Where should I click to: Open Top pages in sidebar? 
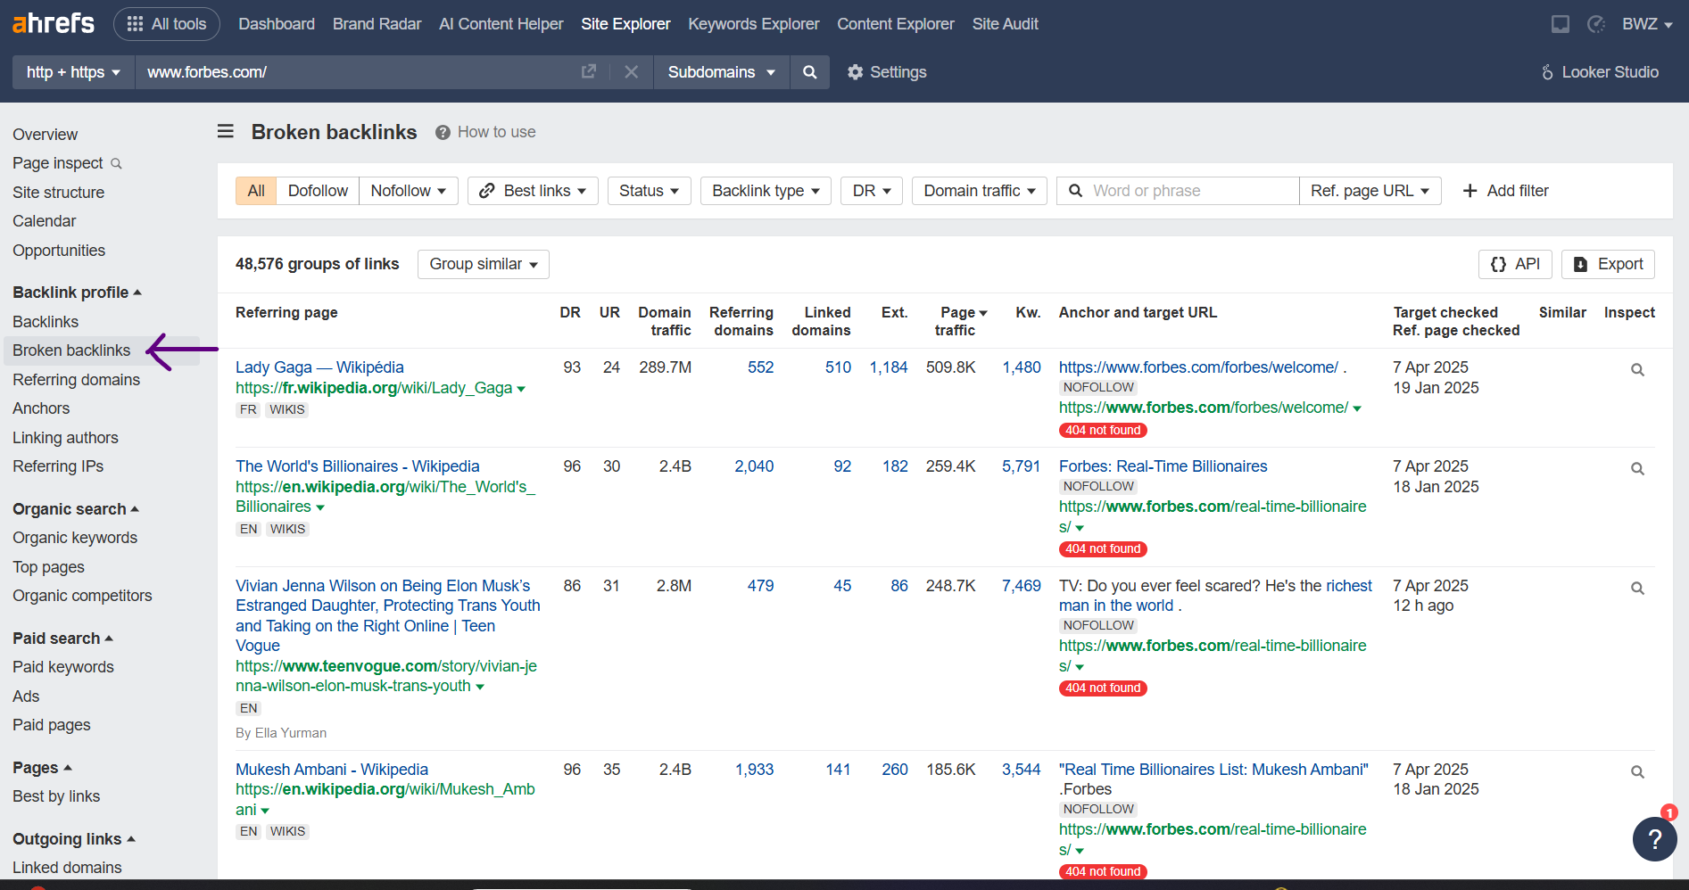point(49,567)
